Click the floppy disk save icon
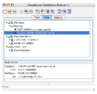This screenshot has height=94, width=97. point(15,11)
